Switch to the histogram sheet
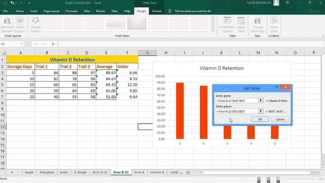Viewport: 325px width, 183px height. click(47, 172)
